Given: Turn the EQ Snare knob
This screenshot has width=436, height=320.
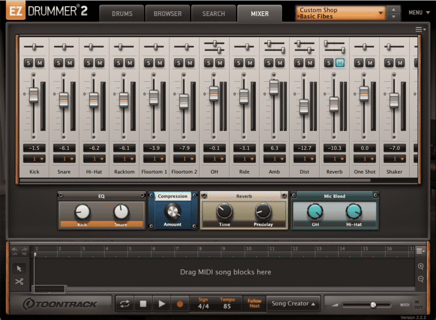Looking at the screenshot, I should (x=121, y=212).
